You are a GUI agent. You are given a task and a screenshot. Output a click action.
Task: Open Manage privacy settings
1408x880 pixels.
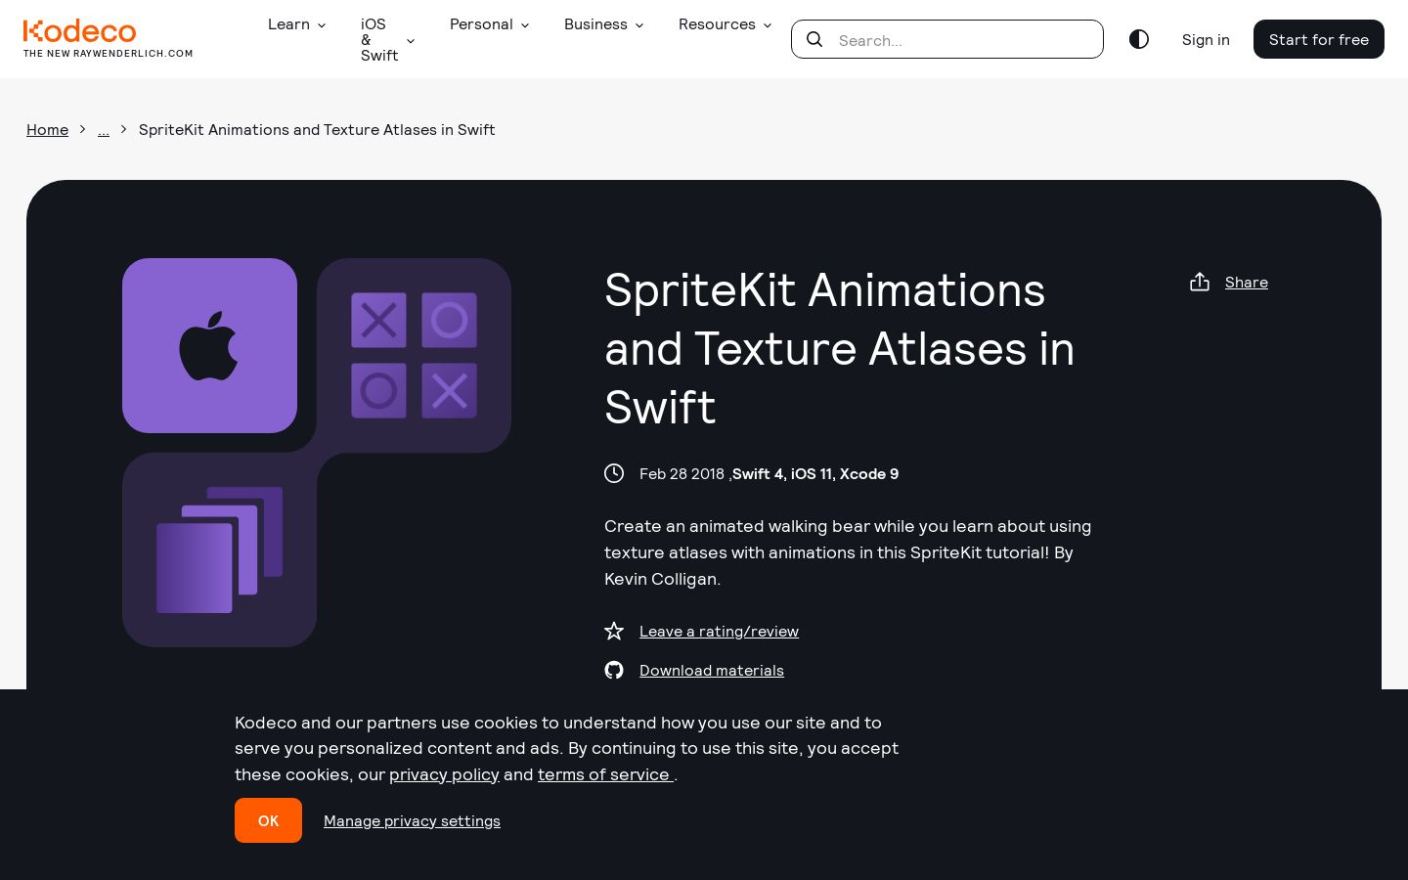coord(412,820)
